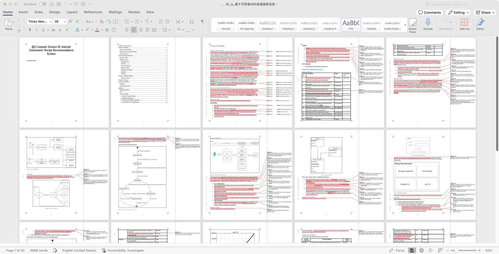This screenshot has width=499, height=254.
Task: Toggle character border around text
Action: click(x=115, y=21)
